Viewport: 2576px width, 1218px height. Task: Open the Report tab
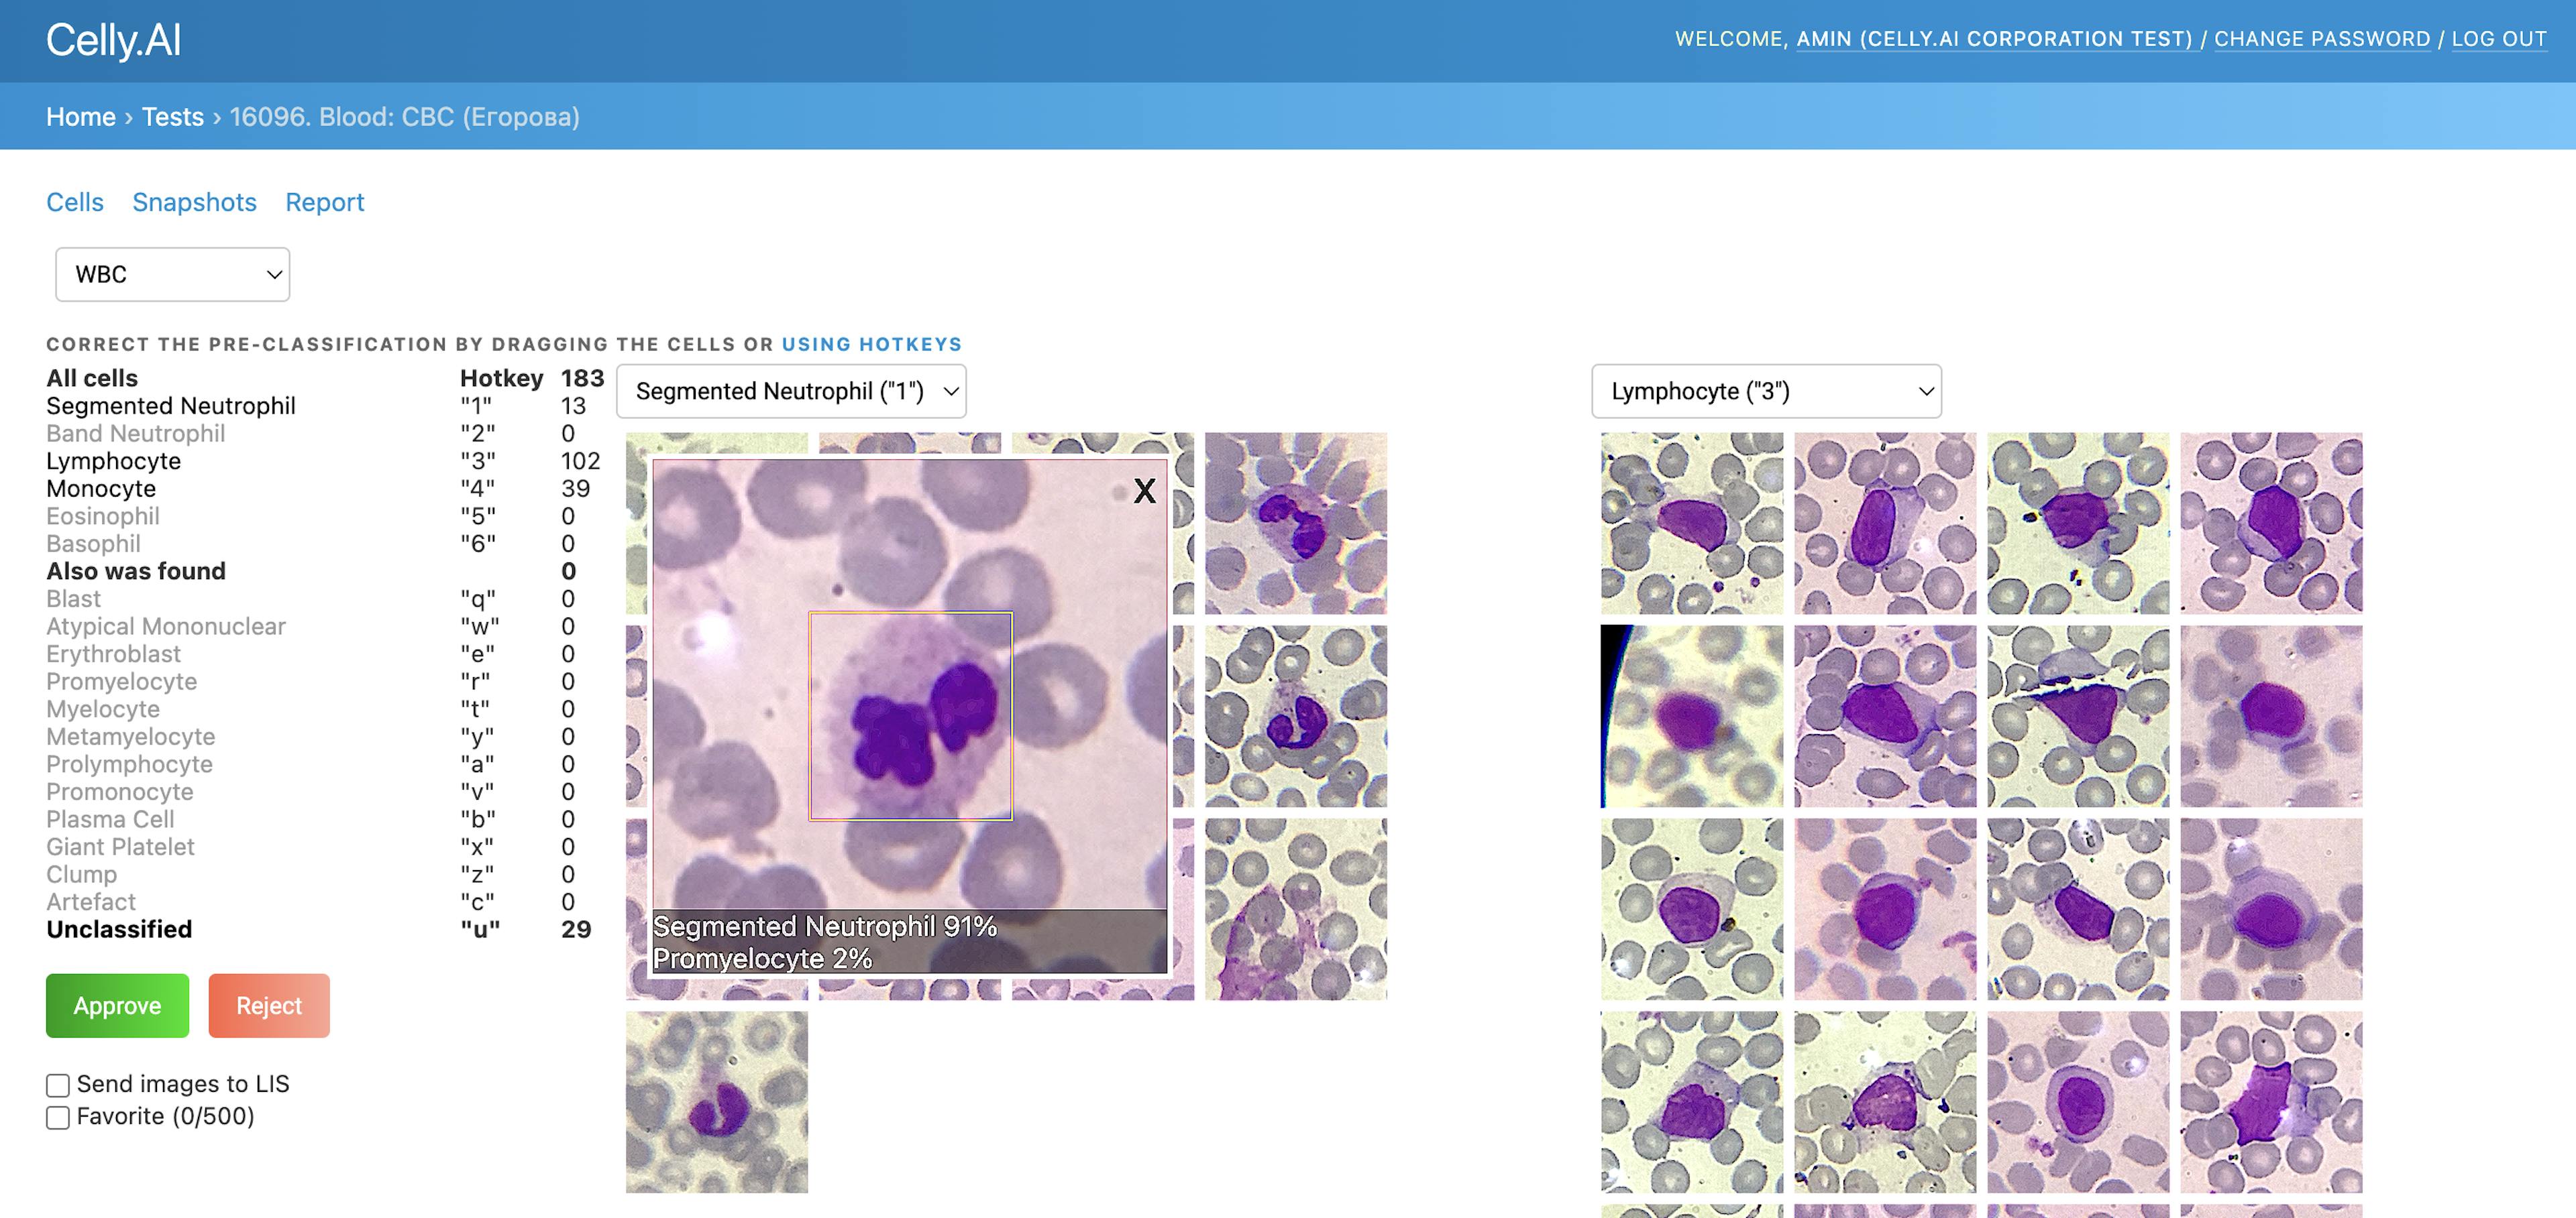point(324,202)
